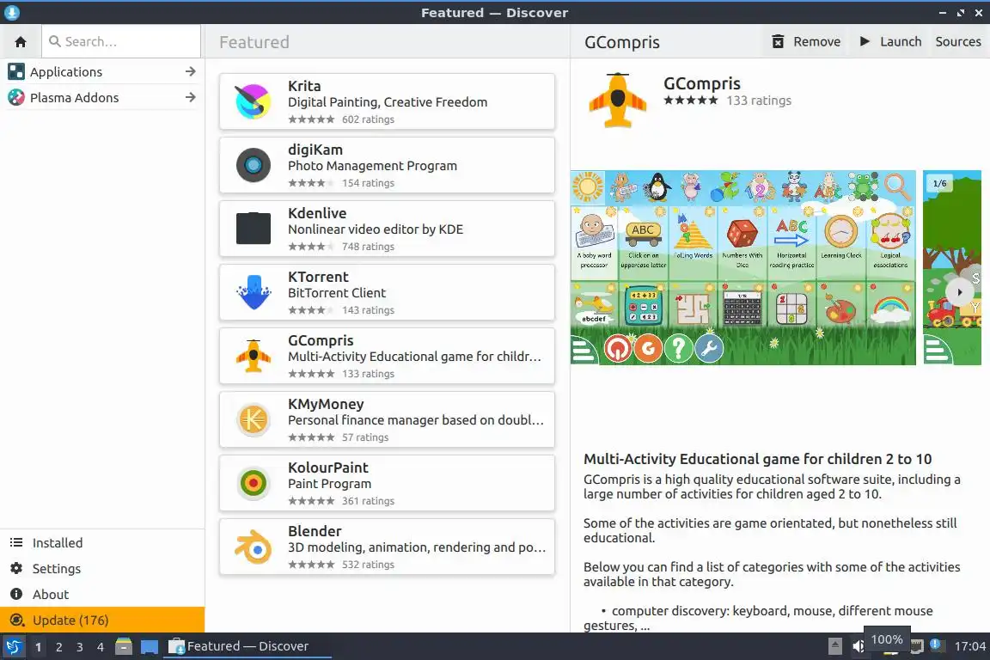990x660 pixels.
Task: Open the KMyMoney app icon
Action: tap(254, 419)
